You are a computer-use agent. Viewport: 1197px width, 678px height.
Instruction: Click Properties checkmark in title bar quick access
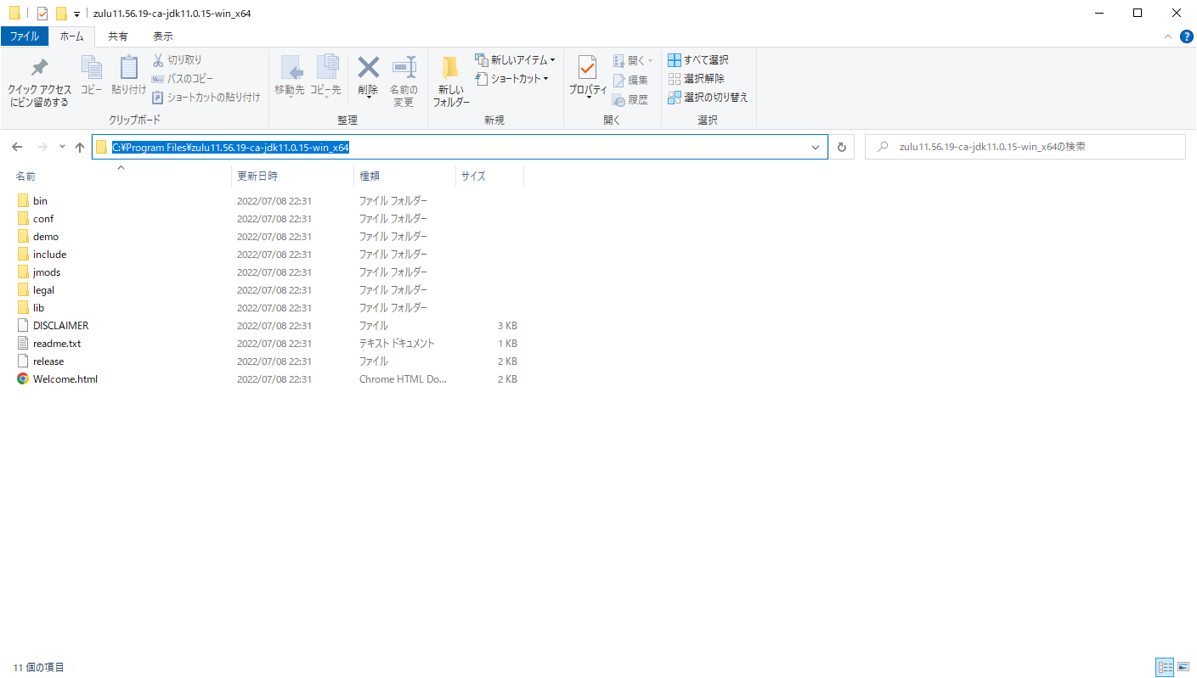click(x=42, y=14)
